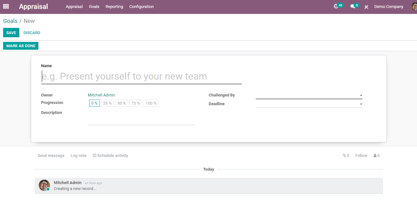The width and height of the screenshot is (417, 201).
Task: Click MARK AS DONE button
Action: point(21,46)
